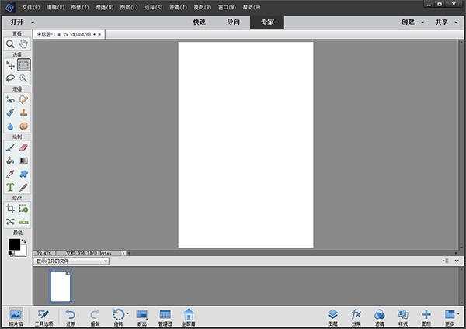Select the Smart Brush tool
466x329 pixels.
pos(10,113)
